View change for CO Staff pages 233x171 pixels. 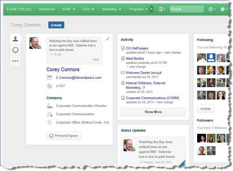(172, 53)
